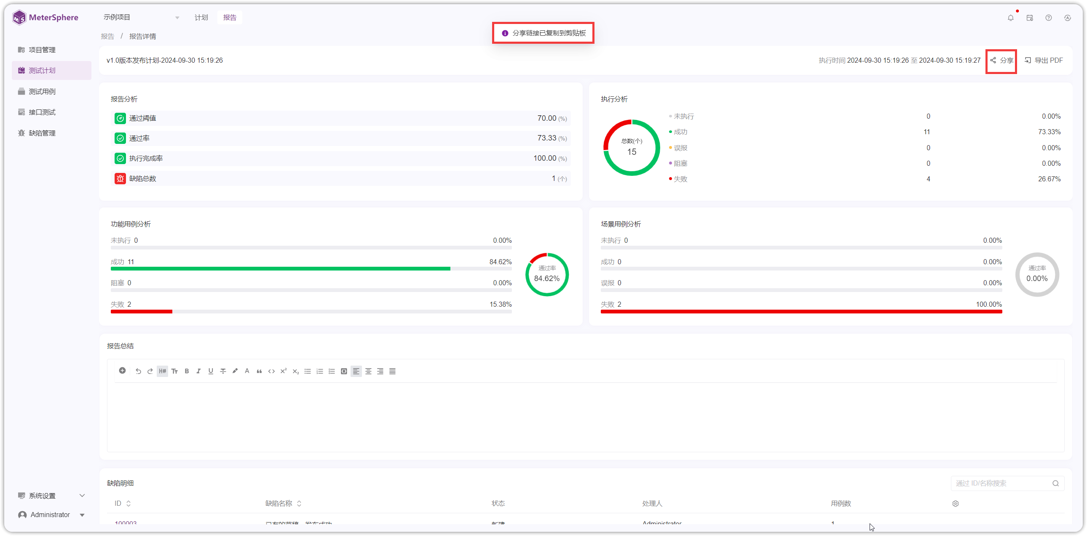Align text right in editor
The image size is (1087, 536).
point(380,371)
